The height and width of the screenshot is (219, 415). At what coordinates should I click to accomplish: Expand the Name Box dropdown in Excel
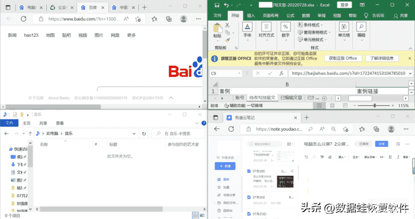[x=240, y=73]
